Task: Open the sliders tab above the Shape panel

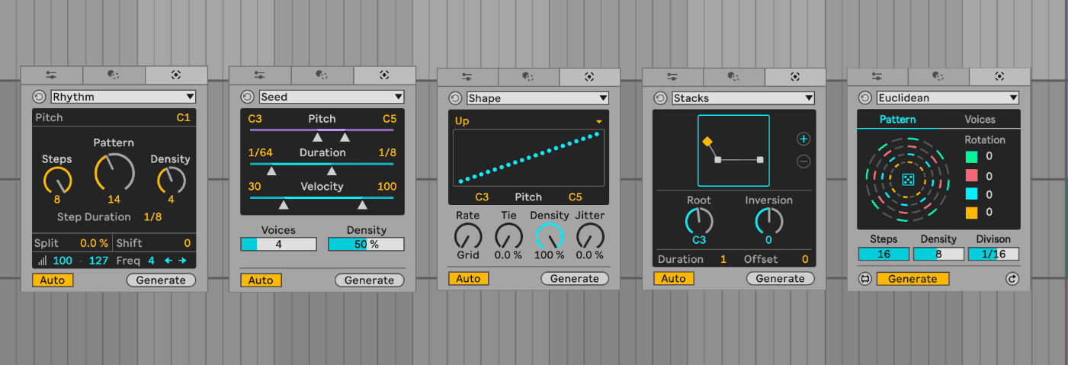Action: click(467, 76)
